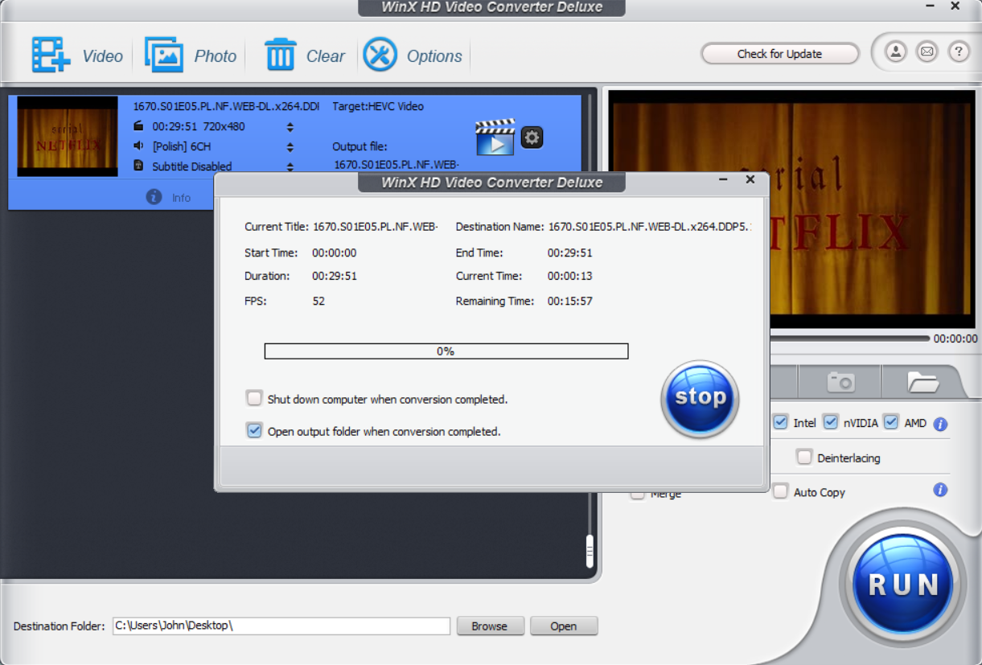Click the Photo label in the toolbar

(x=216, y=56)
